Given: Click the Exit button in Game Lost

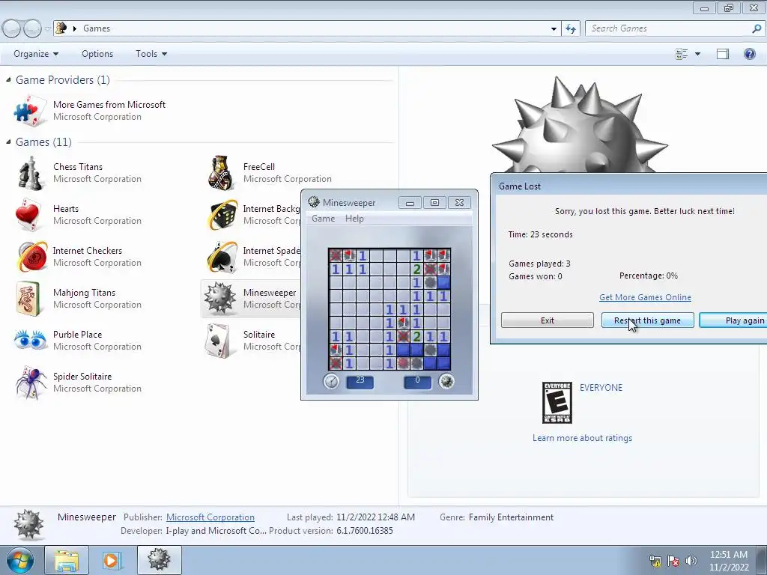Looking at the screenshot, I should pyautogui.click(x=548, y=320).
